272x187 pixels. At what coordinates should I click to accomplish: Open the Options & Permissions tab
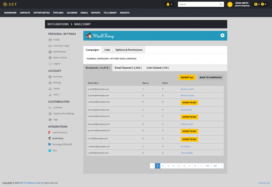[129, 50]
